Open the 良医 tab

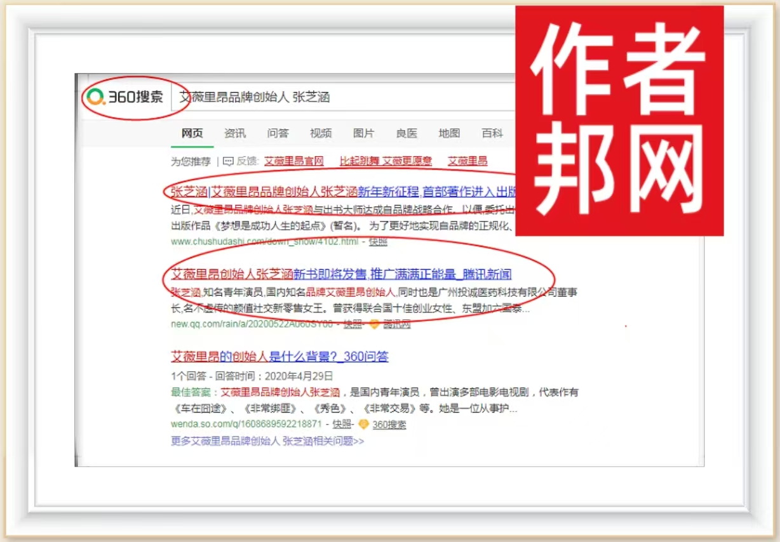point(407,133)
